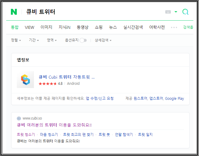Viewport: 199px width, 156px height.
Task: Open the 쇼핑 tab
Action: (x=98, y=27)
